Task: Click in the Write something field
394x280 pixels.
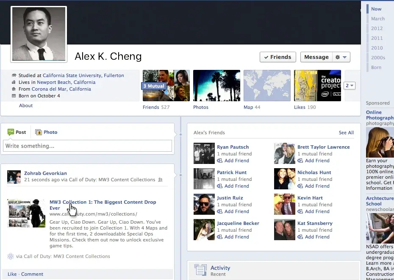Action: coord(87,146)
